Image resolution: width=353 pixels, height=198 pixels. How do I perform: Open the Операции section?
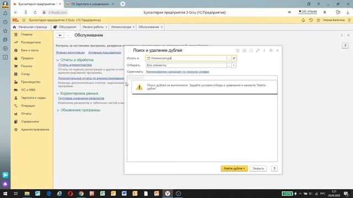click(28, 106)
